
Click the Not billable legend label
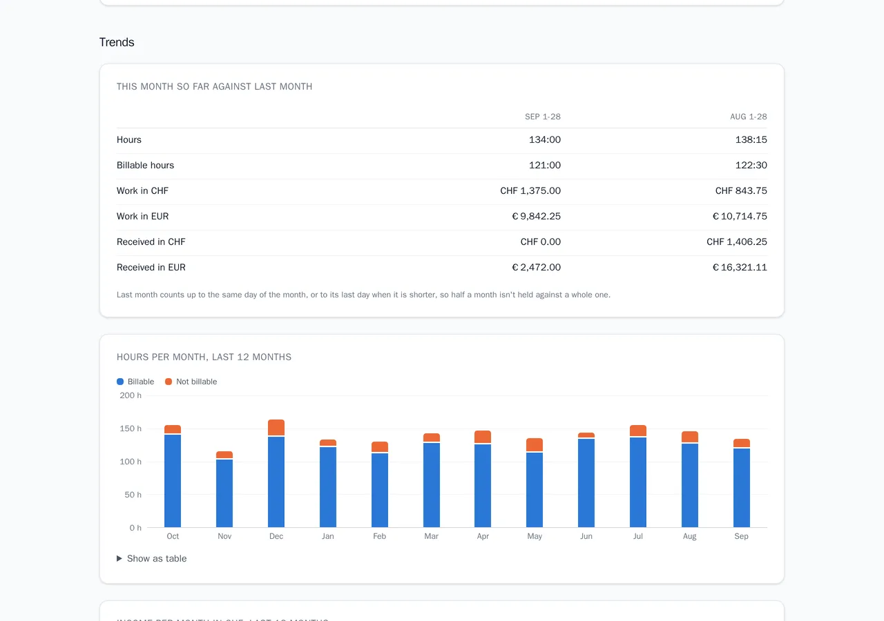tap(196, 382)
